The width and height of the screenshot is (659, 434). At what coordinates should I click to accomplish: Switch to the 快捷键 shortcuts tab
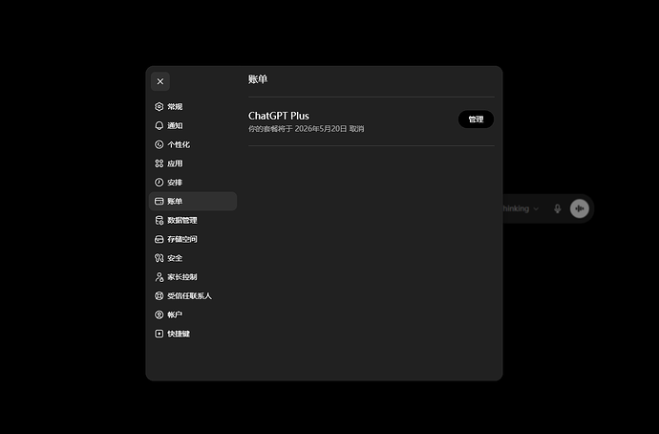pos(193,334)
